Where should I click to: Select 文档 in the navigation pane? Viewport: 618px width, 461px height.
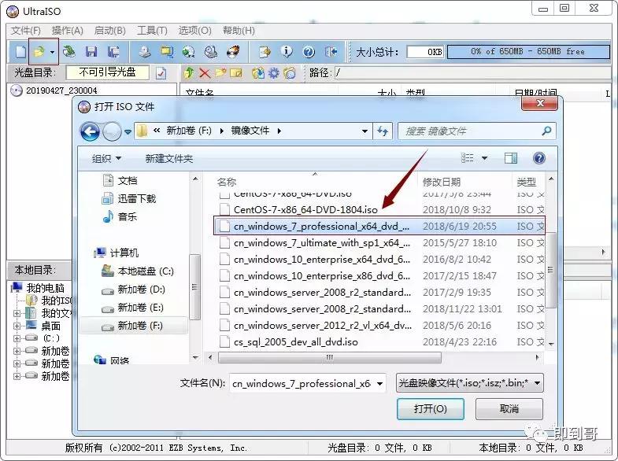(128, 180)
